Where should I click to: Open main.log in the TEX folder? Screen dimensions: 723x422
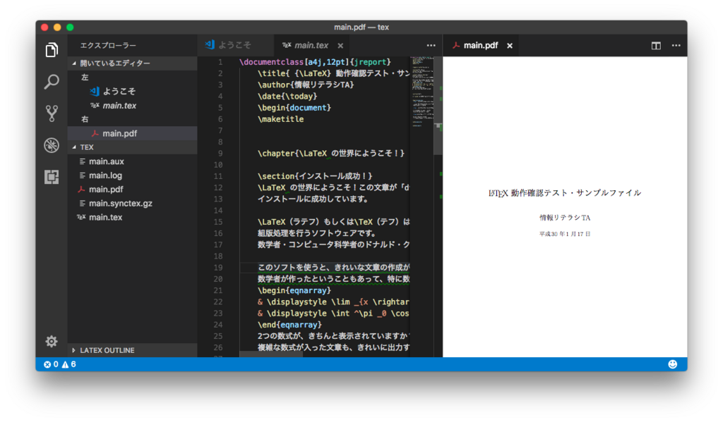tap(132, 175)
